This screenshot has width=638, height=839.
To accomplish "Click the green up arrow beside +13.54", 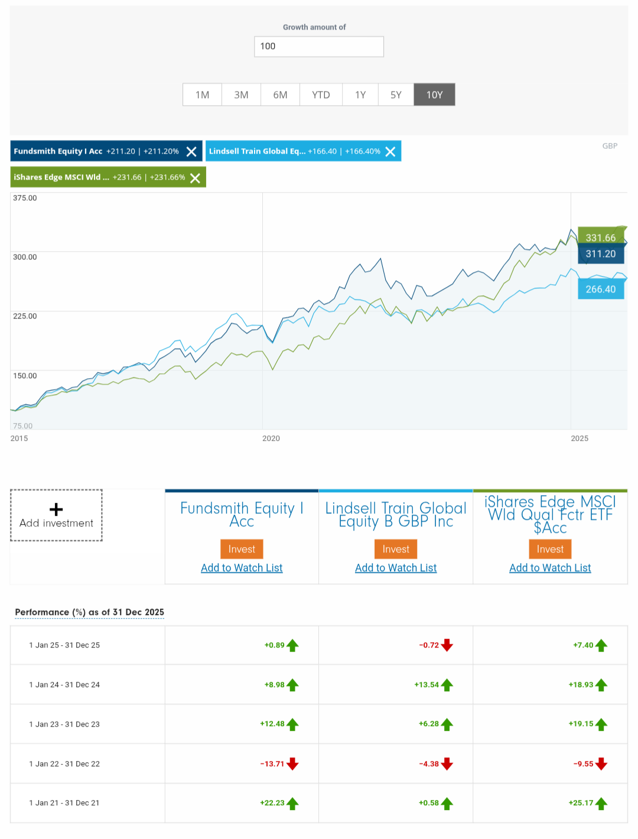I will [447, 685].
